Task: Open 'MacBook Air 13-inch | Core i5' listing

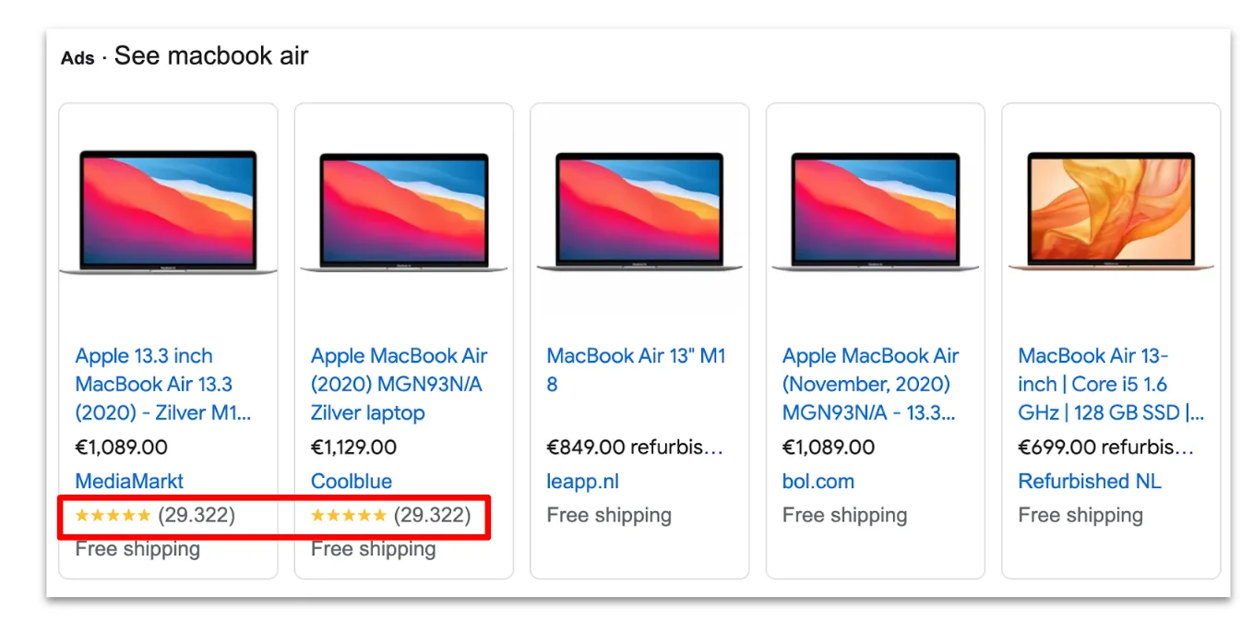Action: (1111, 384)
